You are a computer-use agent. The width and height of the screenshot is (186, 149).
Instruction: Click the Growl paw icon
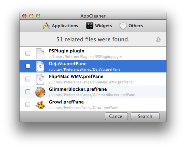(x=40, y=105)
